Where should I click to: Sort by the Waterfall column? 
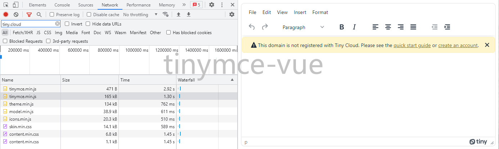(x=207, y=80)
